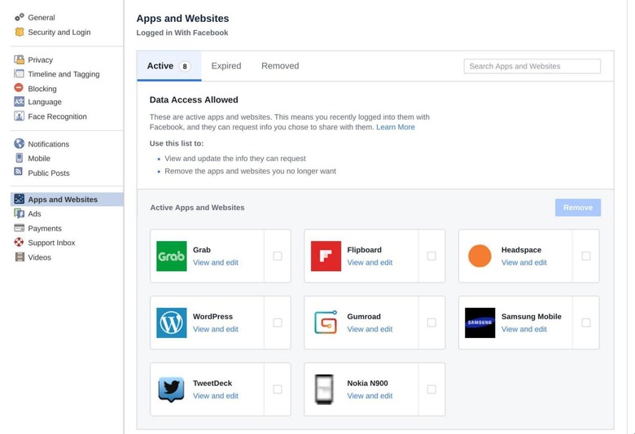Tick the checkbox for Grab

point(278,256)
